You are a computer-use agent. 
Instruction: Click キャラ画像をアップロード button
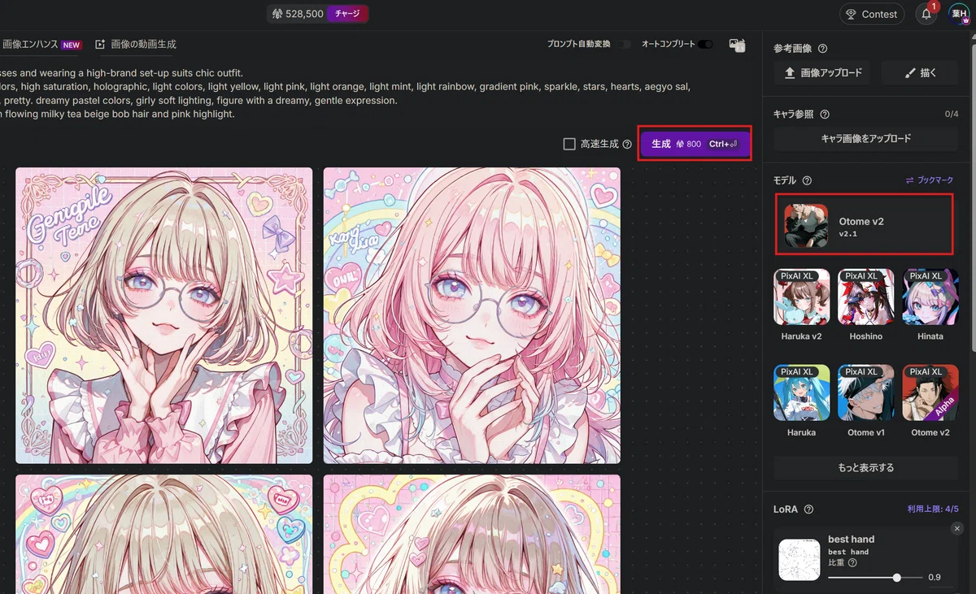866,138
